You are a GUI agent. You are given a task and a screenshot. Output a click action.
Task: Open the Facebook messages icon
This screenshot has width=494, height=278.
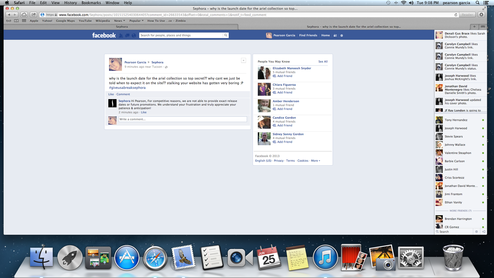point(127,36)
